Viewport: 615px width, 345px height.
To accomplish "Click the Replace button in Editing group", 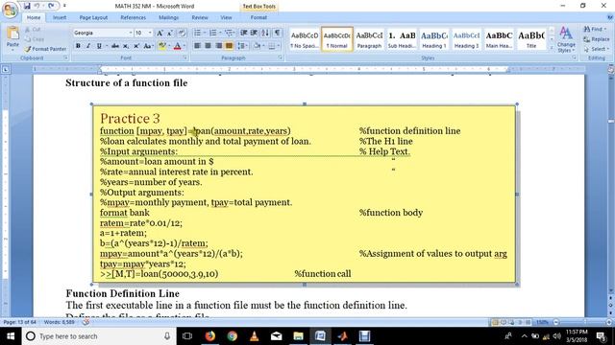I will click(596, 39).
